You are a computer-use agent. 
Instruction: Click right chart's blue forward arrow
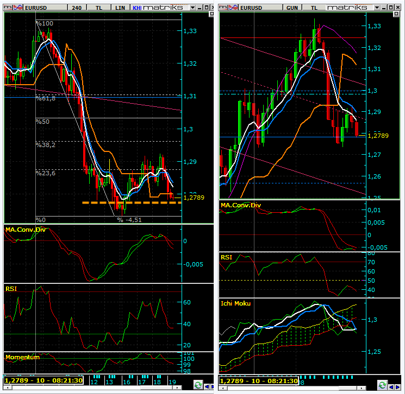coord(399,385)
